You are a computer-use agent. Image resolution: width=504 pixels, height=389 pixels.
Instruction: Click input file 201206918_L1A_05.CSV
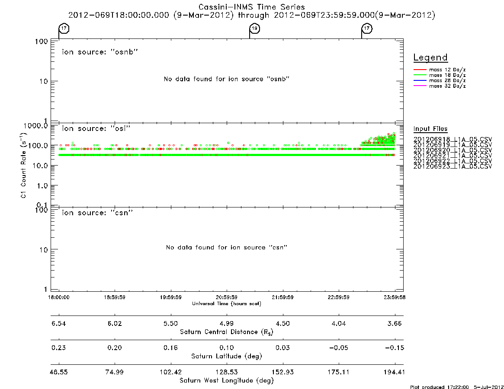click(x=453, y=140)
